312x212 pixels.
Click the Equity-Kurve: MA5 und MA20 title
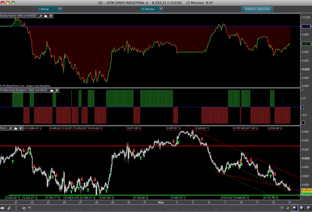point(18,16)
